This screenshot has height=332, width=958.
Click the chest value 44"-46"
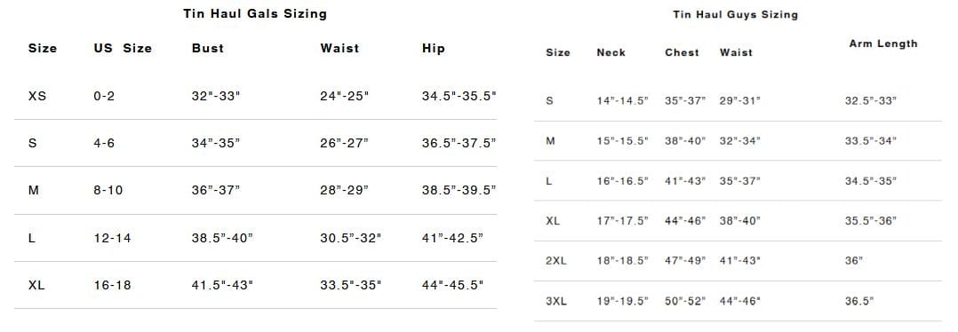point(685,221)
